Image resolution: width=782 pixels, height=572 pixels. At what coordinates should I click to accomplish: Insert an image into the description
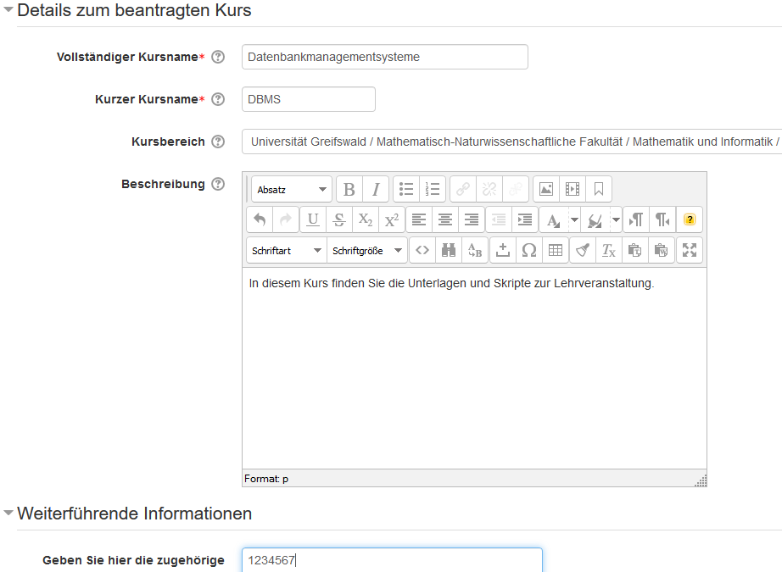click(546, 189)
